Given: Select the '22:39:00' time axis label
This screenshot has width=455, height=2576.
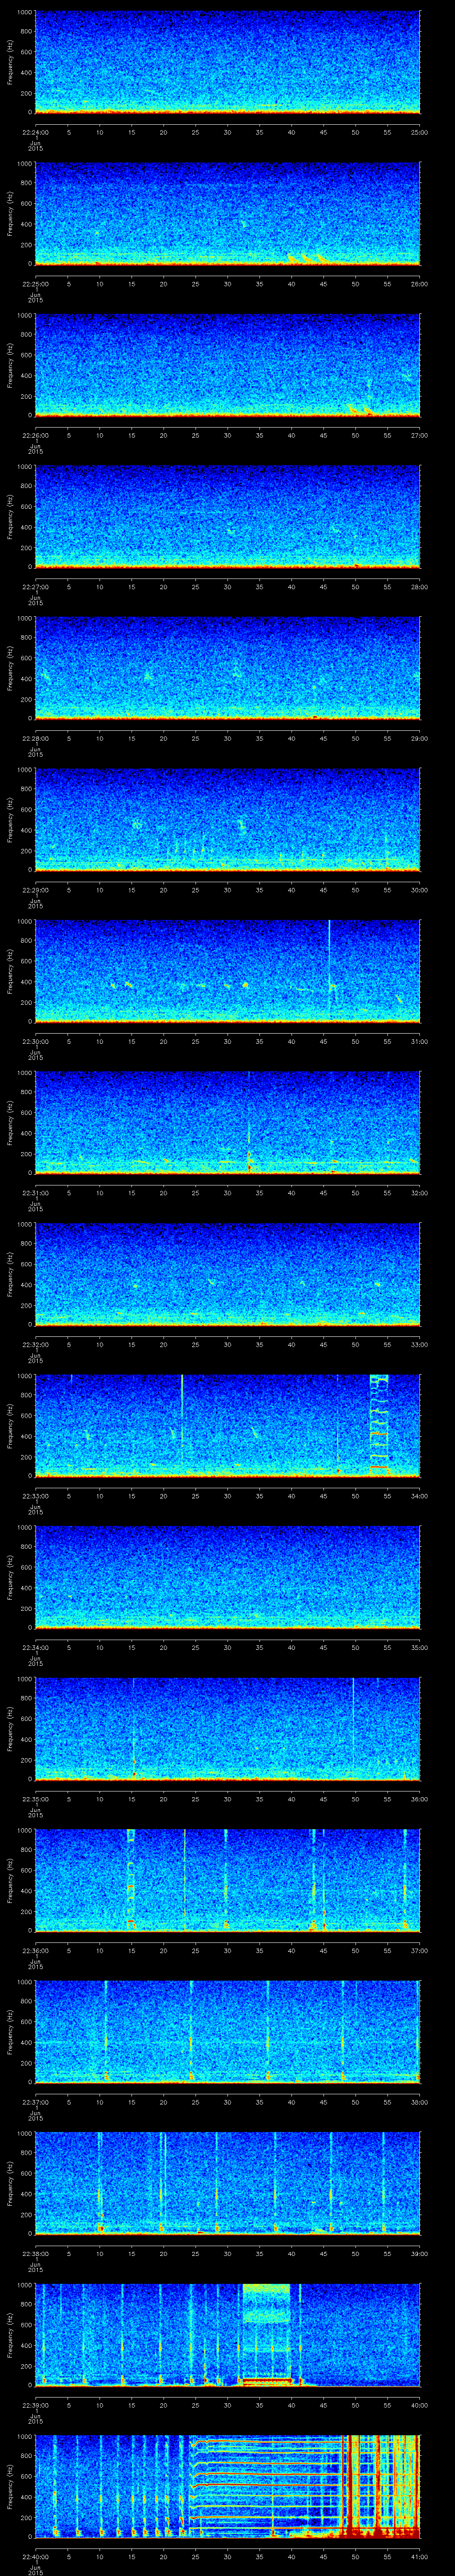Looking at the screenshot, I should 36,2405.
